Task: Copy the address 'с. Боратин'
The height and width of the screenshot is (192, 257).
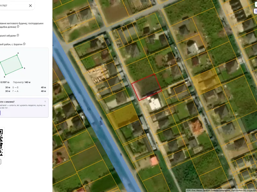Action: [x=24, y=44]
